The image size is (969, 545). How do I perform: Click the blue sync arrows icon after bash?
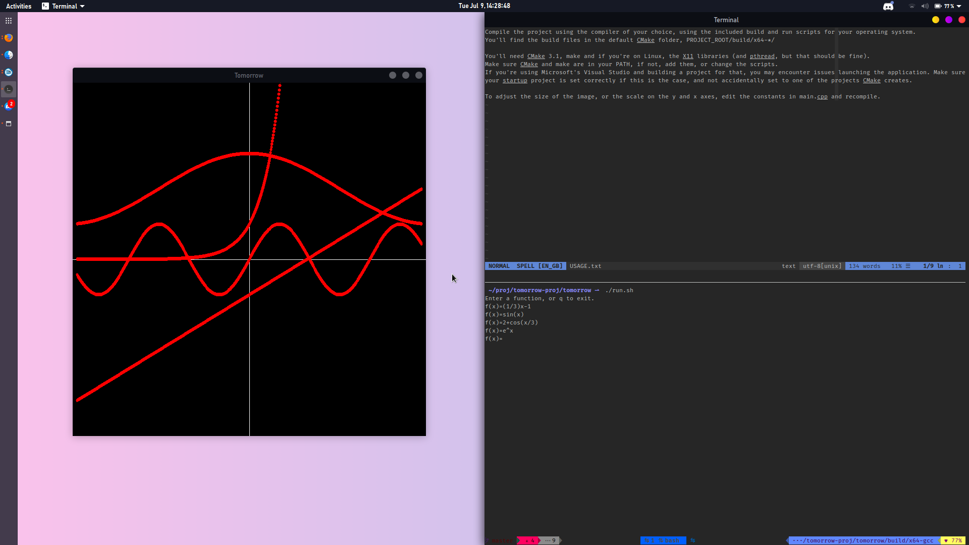tap(693, 540)
